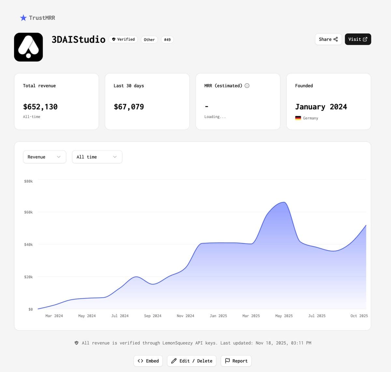Open the Revenue metric dropdown
Screen dimensions: 391x372
click(45, 157)
